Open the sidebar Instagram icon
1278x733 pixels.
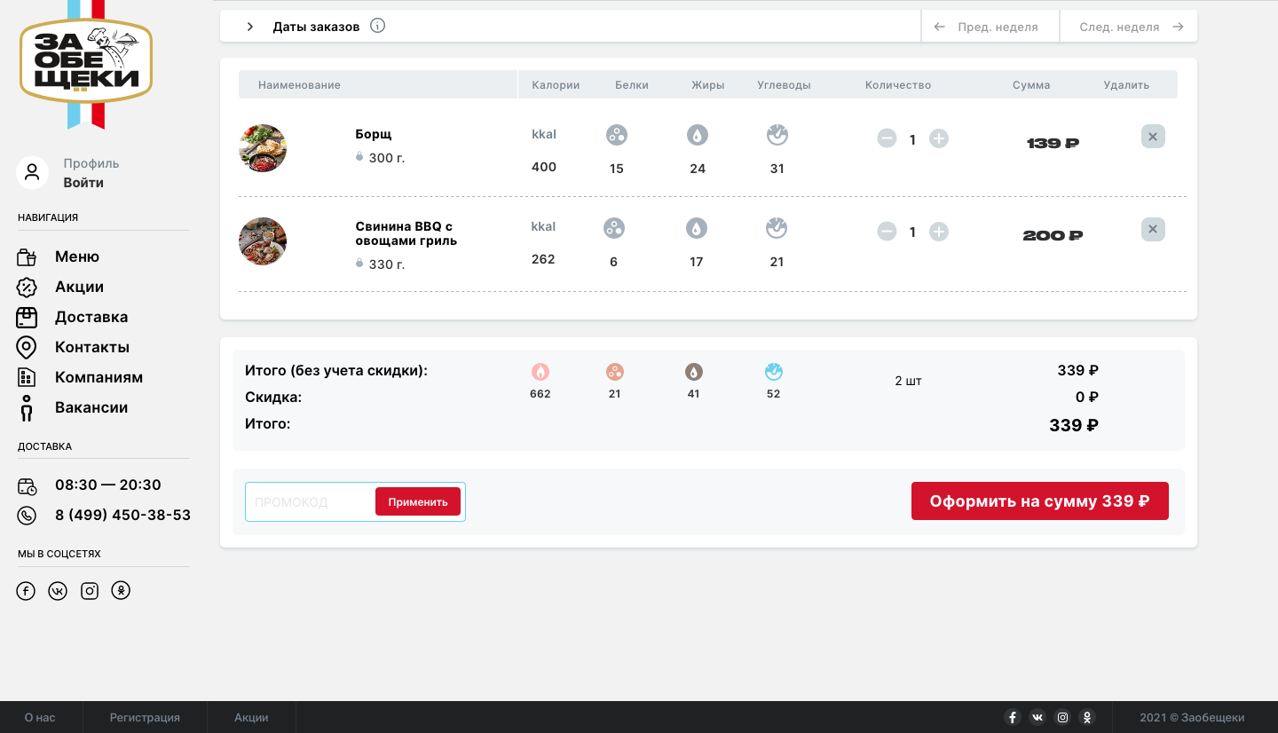(90, 591)
